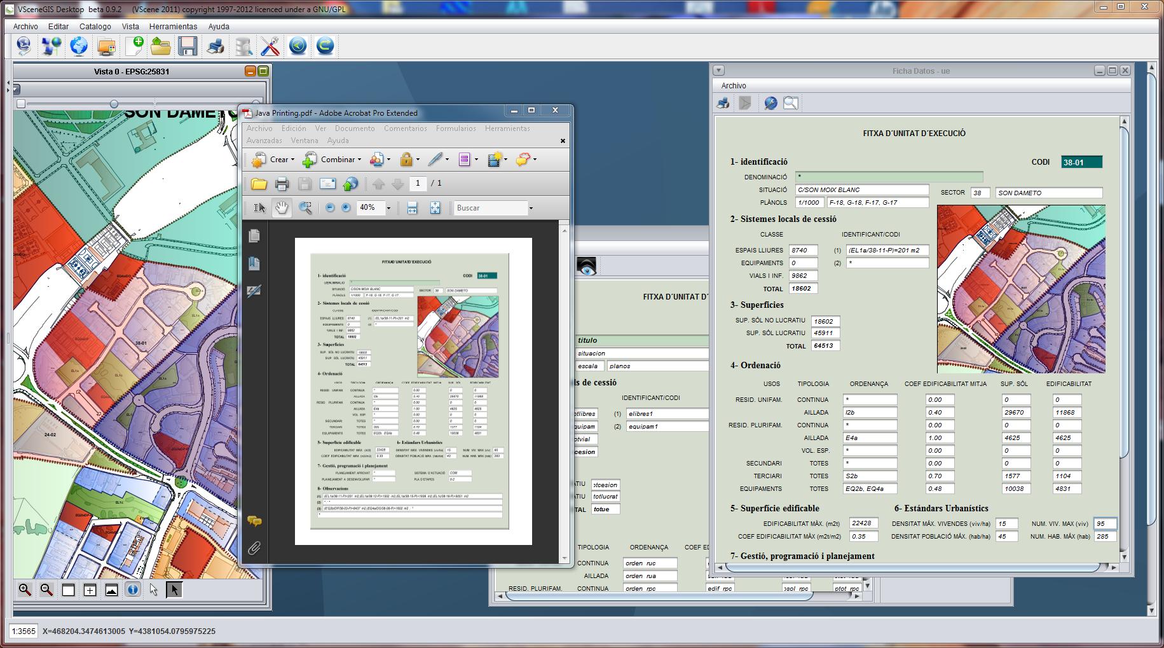
Task: Click the printer icon in Ficha Datos window
Action: [x=723, y=102]
